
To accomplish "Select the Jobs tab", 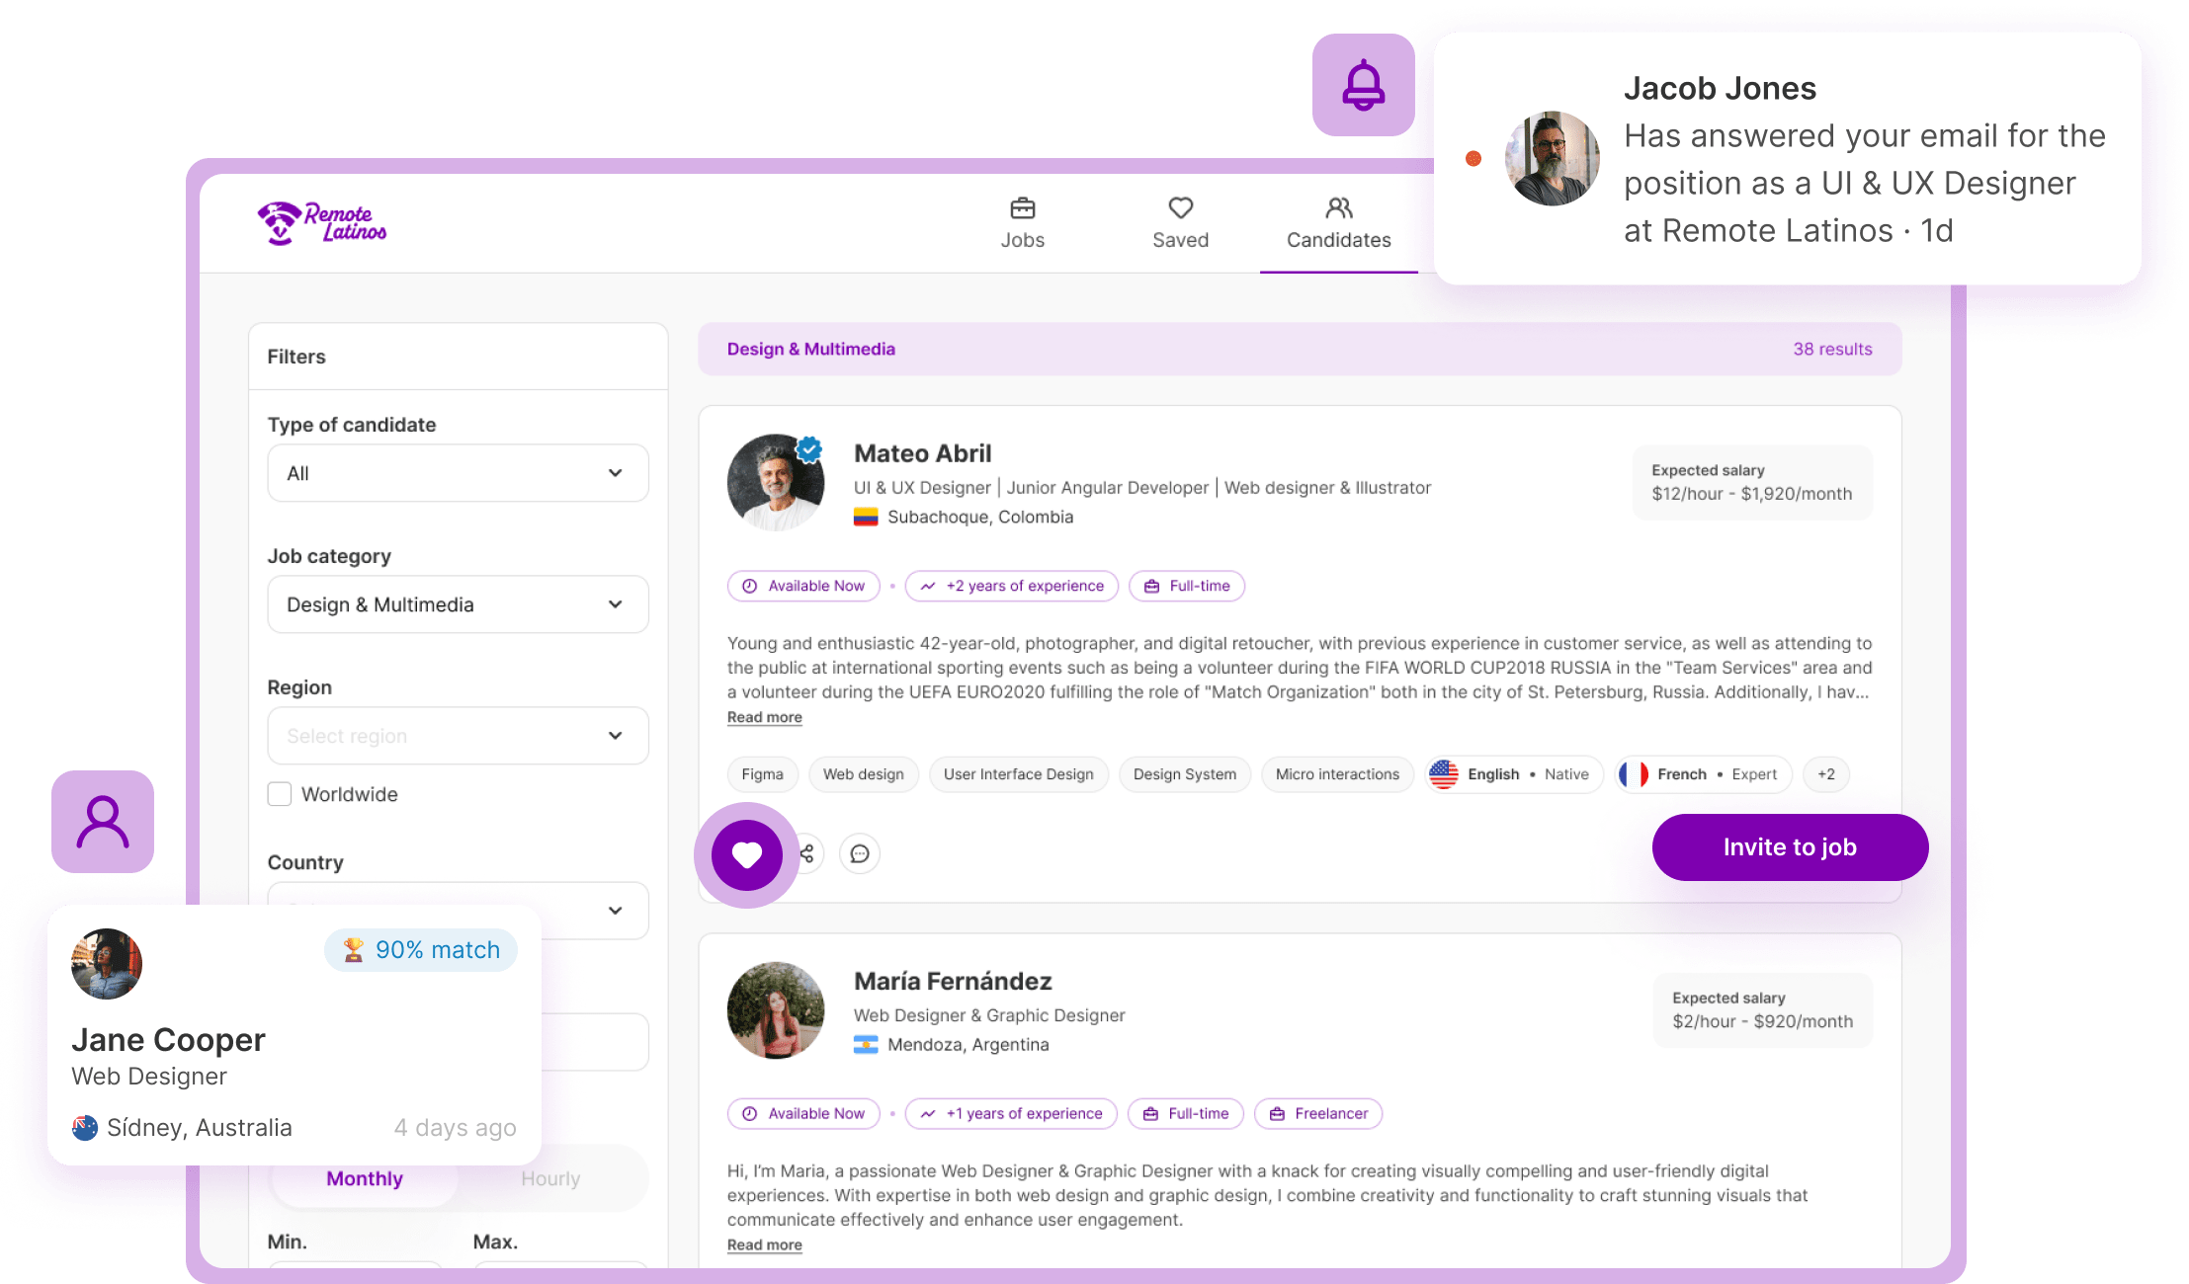I will click(x=1022, y=223).
